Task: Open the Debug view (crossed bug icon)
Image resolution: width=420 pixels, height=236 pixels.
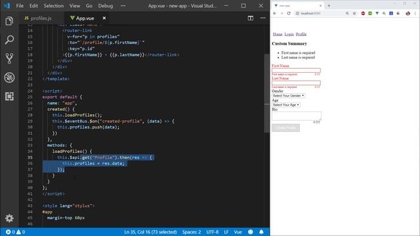Action: [x=9, y=77]
